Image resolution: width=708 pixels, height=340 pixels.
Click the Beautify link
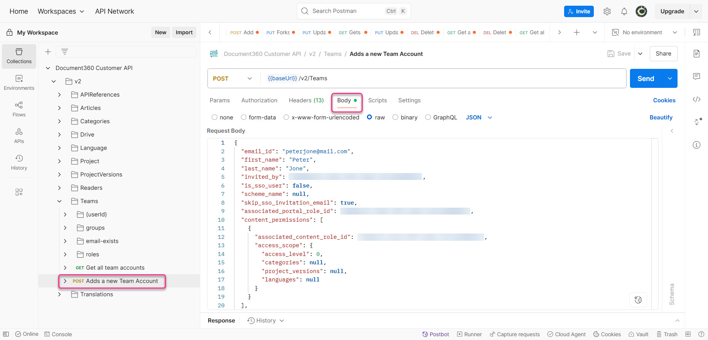click(x=661, y=118)
